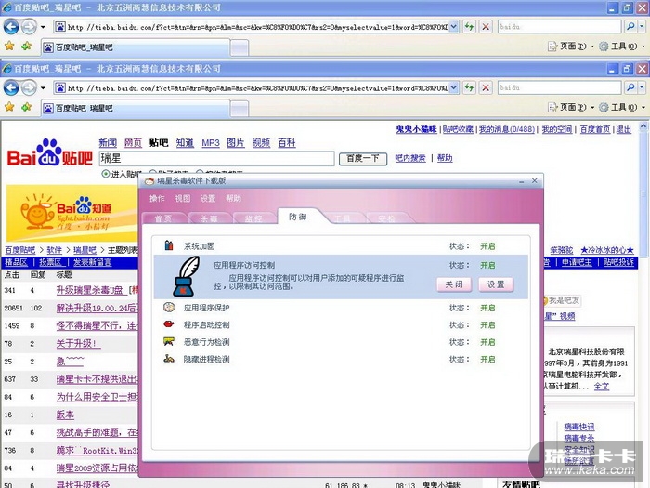Open the 百科 navigation link
The height and width of the screenshot is (488, 650).
click(x=287, y=143)
